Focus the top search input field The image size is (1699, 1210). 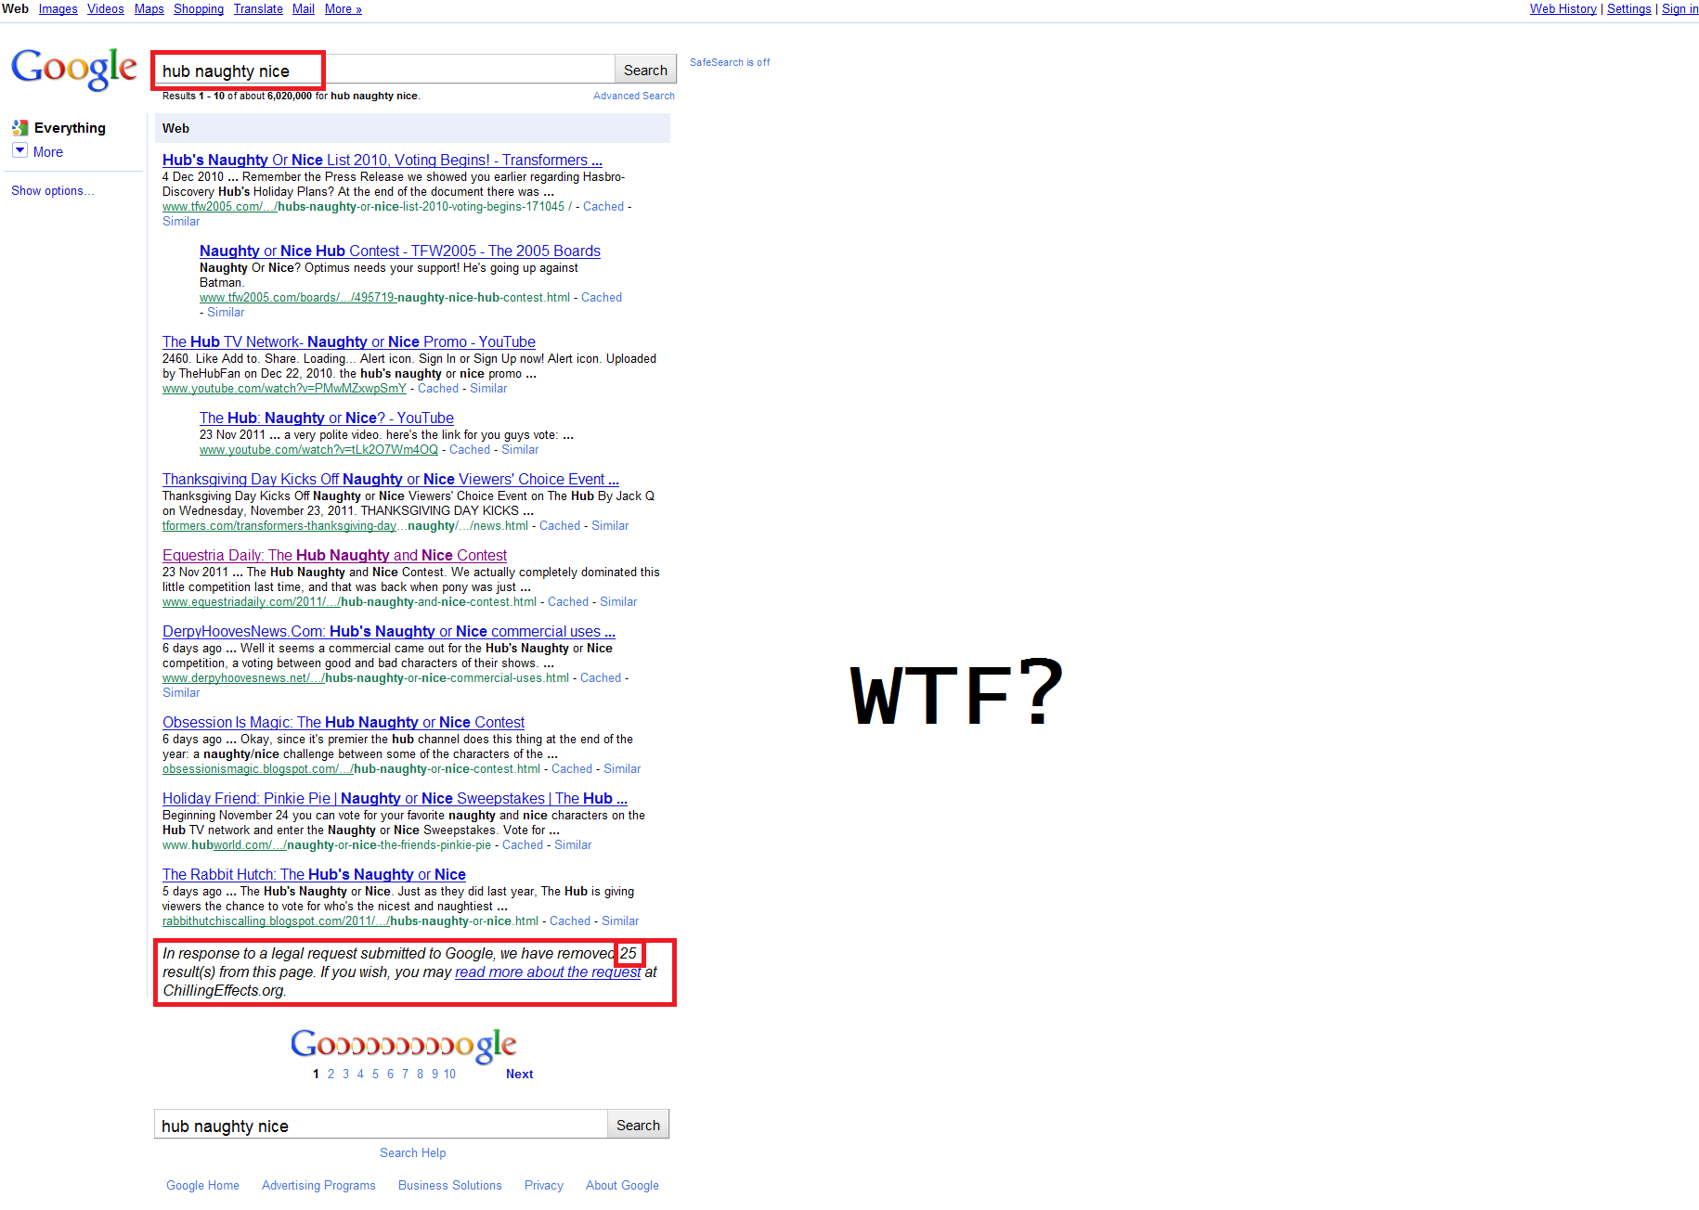click(x=384, y=71)
